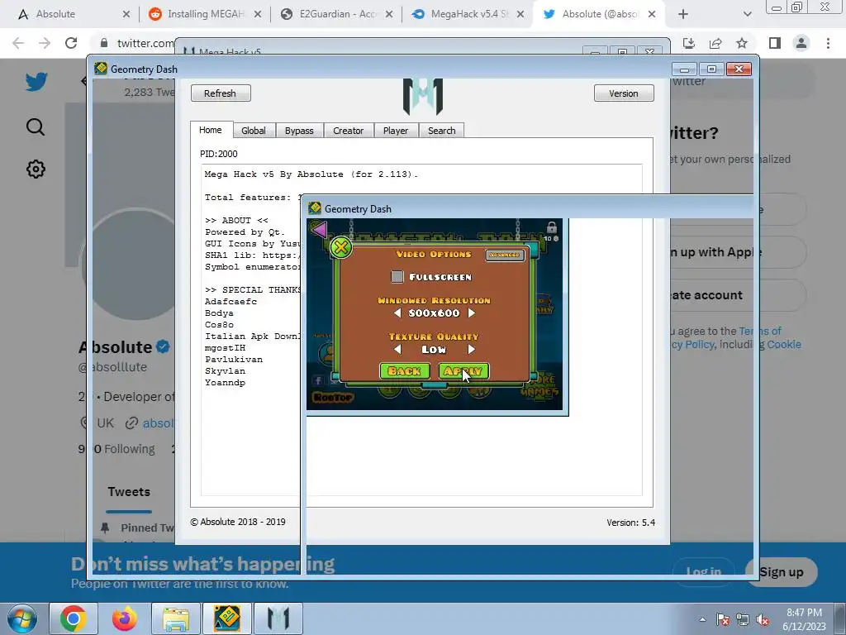Viewport: 846px width, 635px height.
Task: Lower texture quality with left arrow
Action: [x=397, y=350]
